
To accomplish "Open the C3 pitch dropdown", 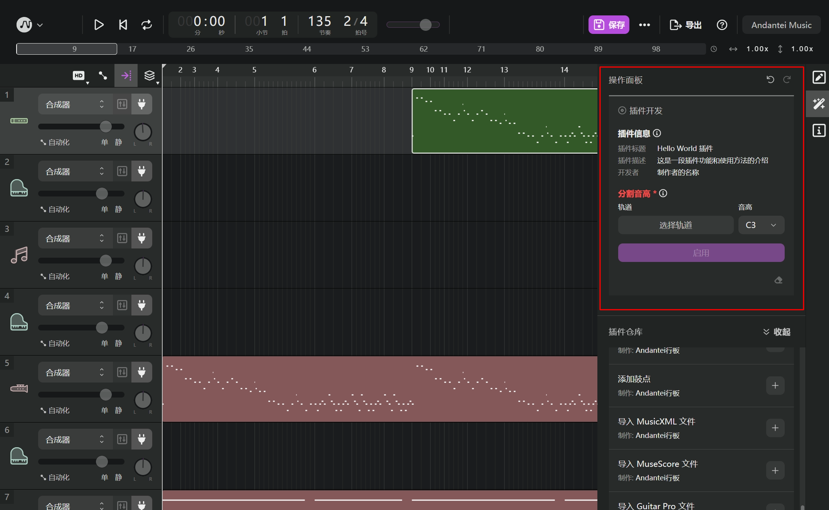I will click(x=761, y=225).
